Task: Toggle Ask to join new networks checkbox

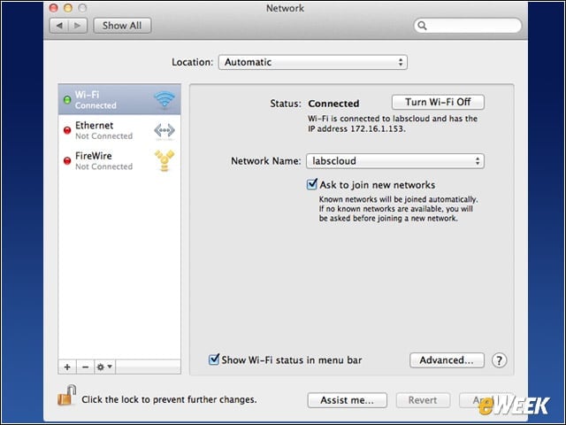Action: click(312, 184)
